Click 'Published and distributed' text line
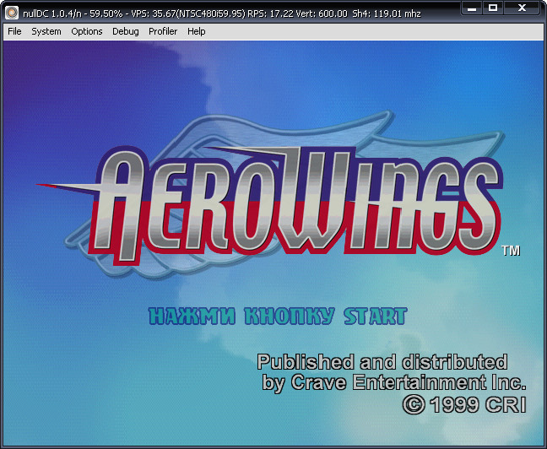This screenshot has height=449, width=547. tap(382, 362)
